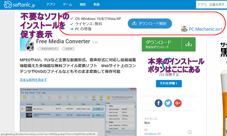
Task: Click the softonic.jp logo
Action: tap(20, 5)
